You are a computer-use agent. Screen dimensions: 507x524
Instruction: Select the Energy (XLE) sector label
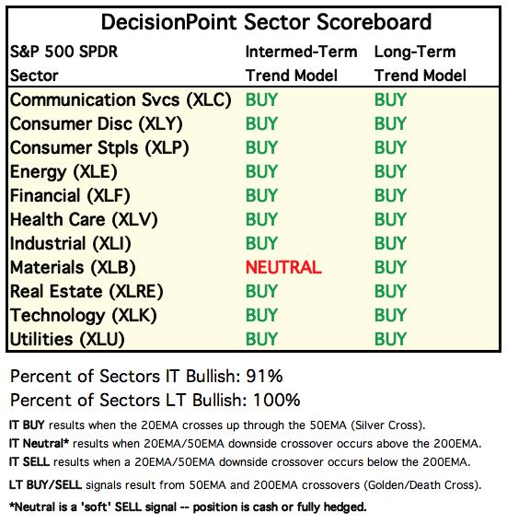click(x=63, y=172)
